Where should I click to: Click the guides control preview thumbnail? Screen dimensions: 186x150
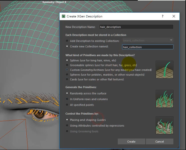click(x=164, y=125)
